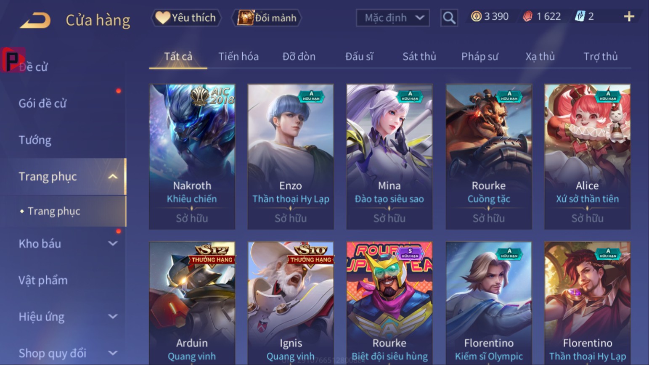
Task: Switch to the Tiến hóa tab
Action: (x=238, y=56)
